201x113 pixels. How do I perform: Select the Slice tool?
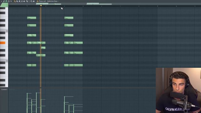[27, 1]
